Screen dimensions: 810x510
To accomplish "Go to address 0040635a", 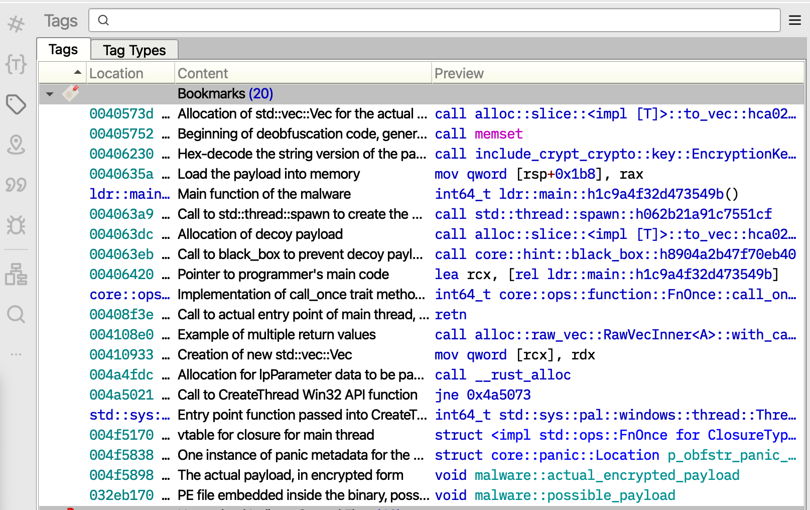I will [121, 174].
